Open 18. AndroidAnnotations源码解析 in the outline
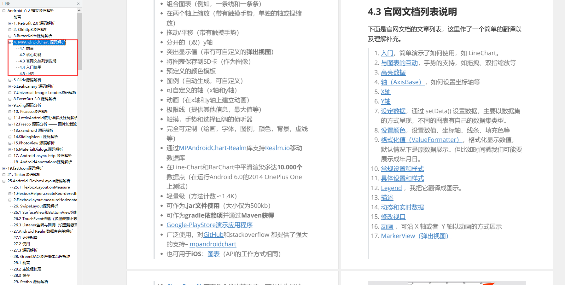Screen dimensions: 565x285 click(43, 162)
